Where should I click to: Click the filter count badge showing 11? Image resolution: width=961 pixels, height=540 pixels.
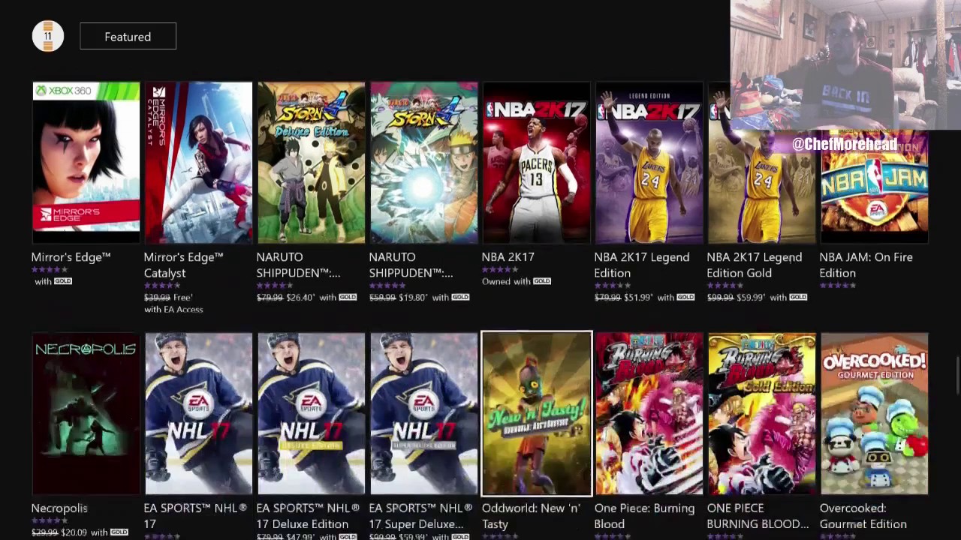[x=48, y=36]
